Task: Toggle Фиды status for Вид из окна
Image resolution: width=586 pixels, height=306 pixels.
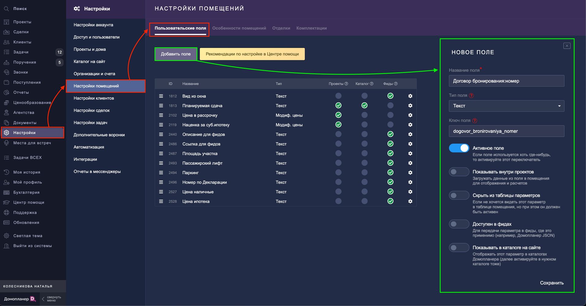Action: point(390,96)
